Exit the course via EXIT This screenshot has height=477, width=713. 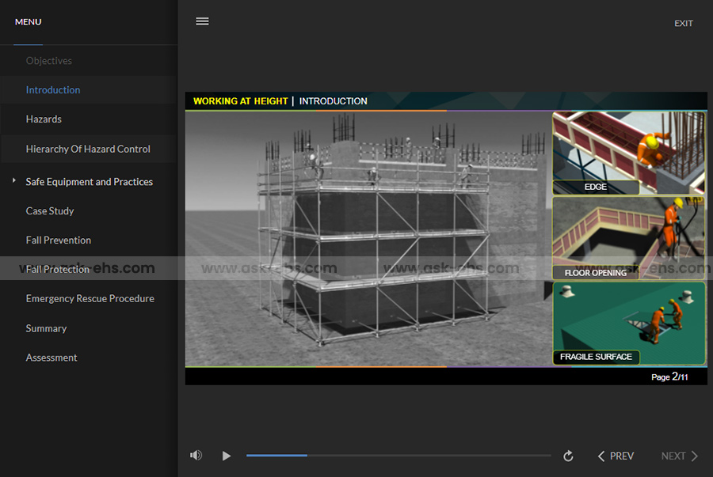click(683, 24)
